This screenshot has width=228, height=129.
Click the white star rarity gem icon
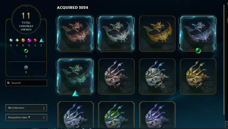click(x=11, y=40)
